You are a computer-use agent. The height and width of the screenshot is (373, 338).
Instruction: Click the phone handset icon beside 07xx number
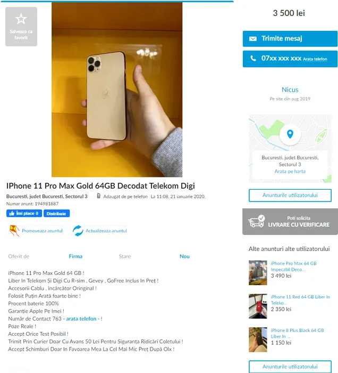point(253,58)
